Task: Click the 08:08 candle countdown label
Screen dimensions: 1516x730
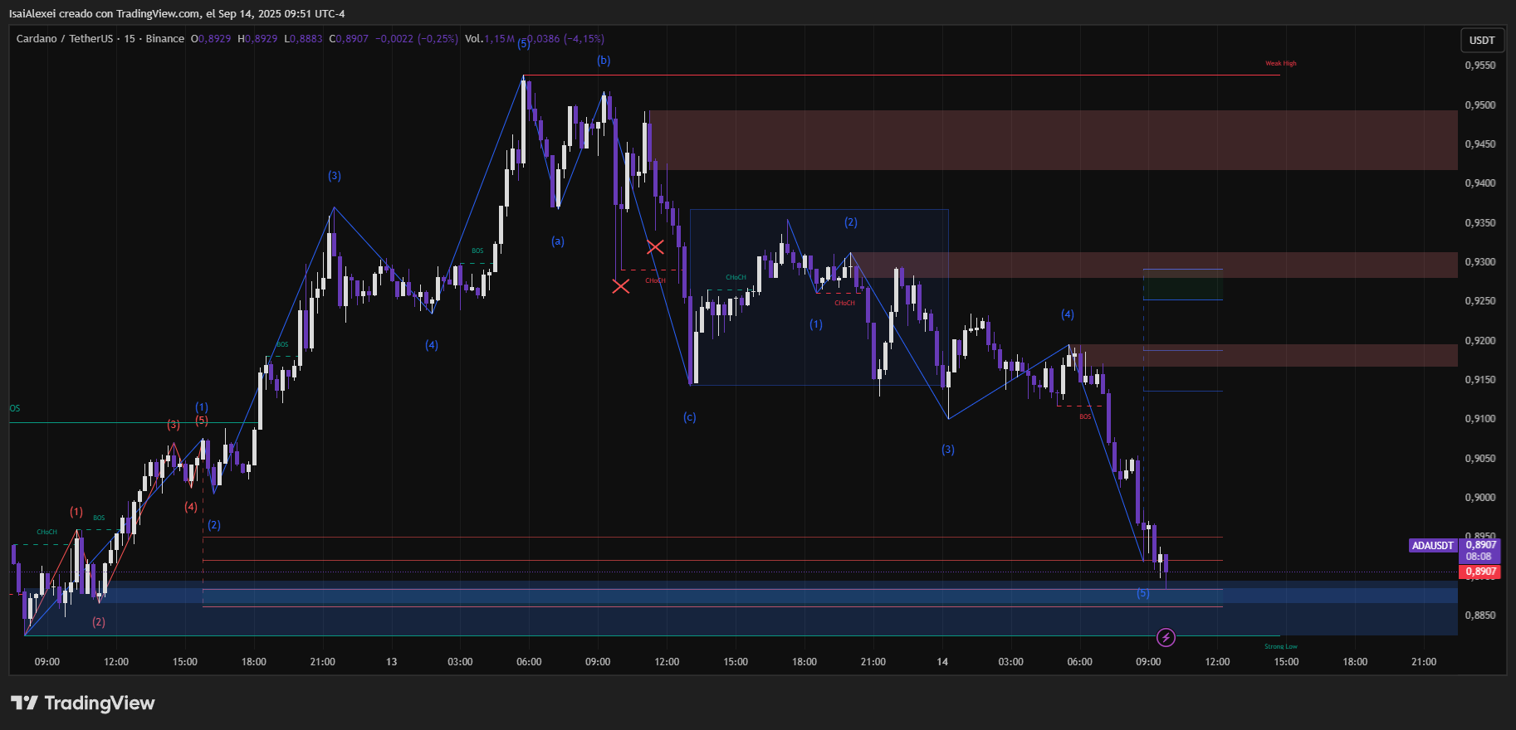Action: [x=1479, y=557]
